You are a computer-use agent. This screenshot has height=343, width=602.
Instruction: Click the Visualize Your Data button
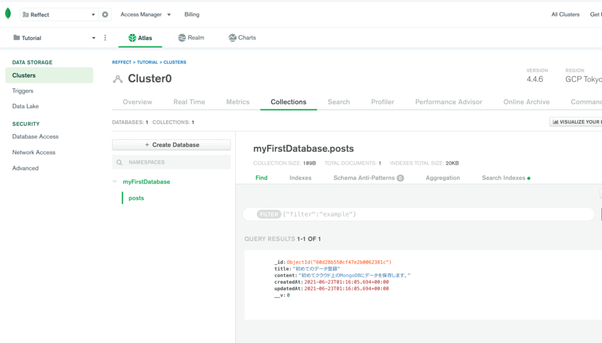[x=576, y=122]
